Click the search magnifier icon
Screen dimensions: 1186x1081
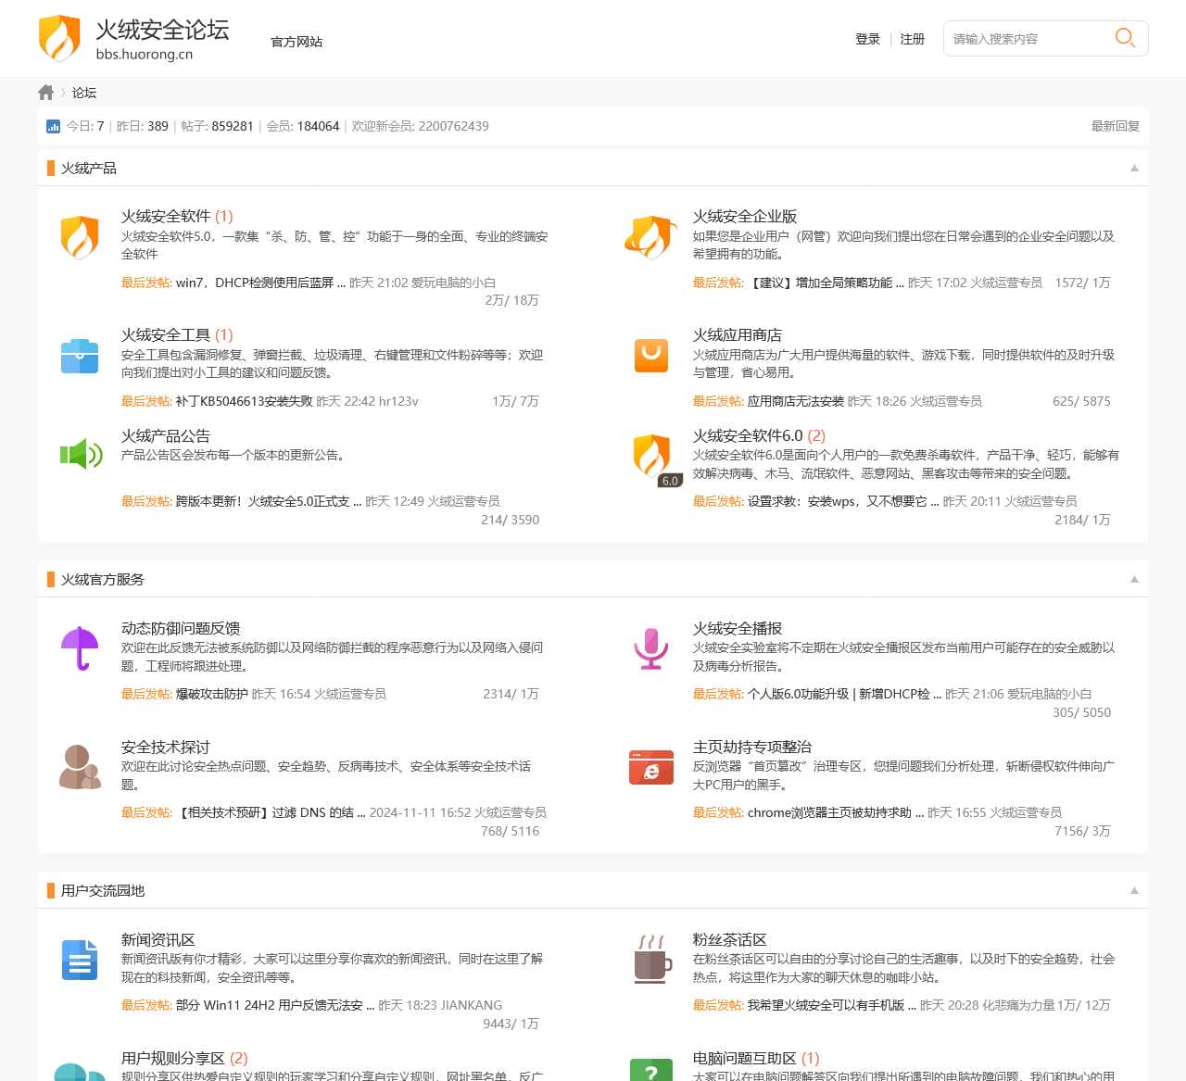[x=1125, y=38]
